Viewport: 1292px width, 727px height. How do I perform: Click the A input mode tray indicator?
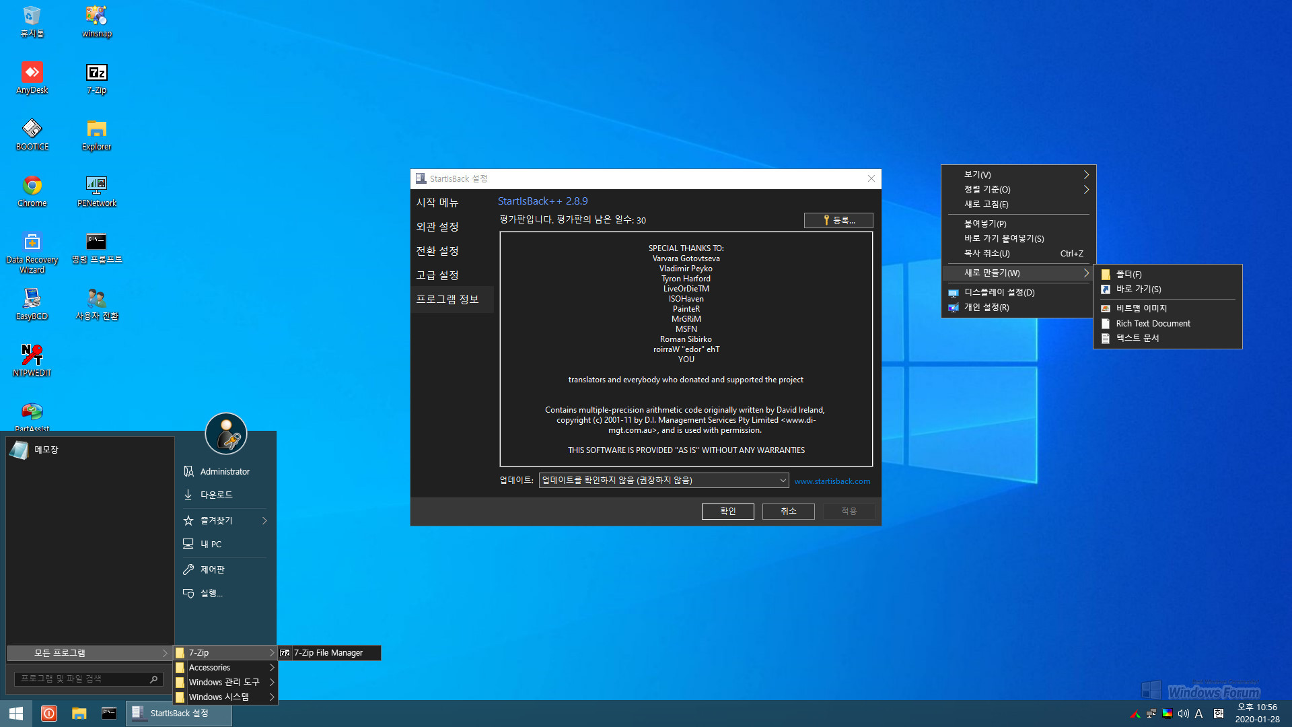click(1199, 714)
